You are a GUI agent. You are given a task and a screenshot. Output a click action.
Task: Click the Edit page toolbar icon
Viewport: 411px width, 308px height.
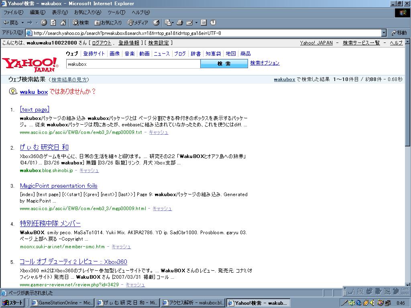tap(189, 23)
